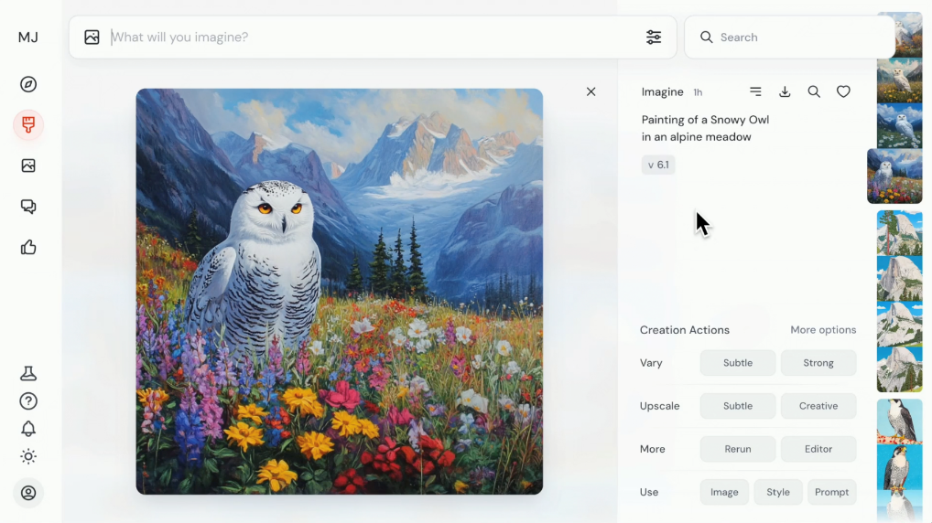Click the v 6.1 version tag
This screenshot has height=523, width=932.
pyautogui.click(x=658, y=165)
